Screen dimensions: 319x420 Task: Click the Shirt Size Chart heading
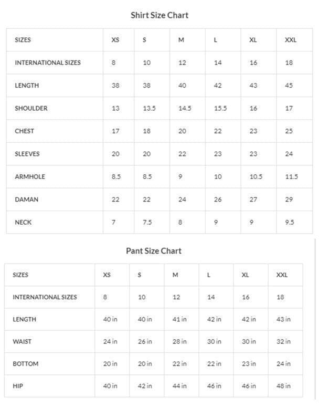coord(159,15)
